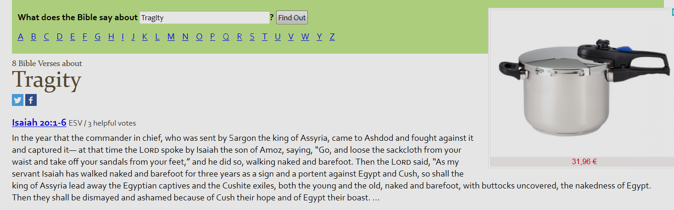The image size is (674, 210).
Task: Select the letter K link
Action: (x=145, y=37)
